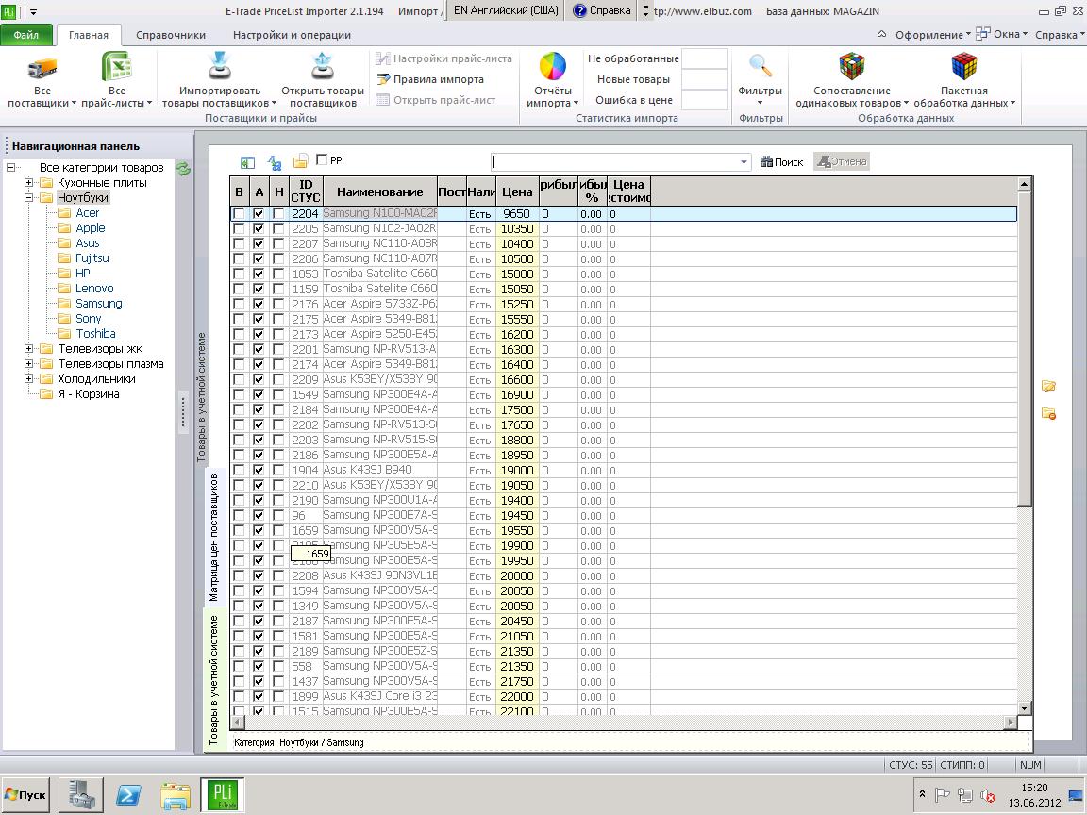Click Импортировать товары поставщиков icon

point(219,67)
